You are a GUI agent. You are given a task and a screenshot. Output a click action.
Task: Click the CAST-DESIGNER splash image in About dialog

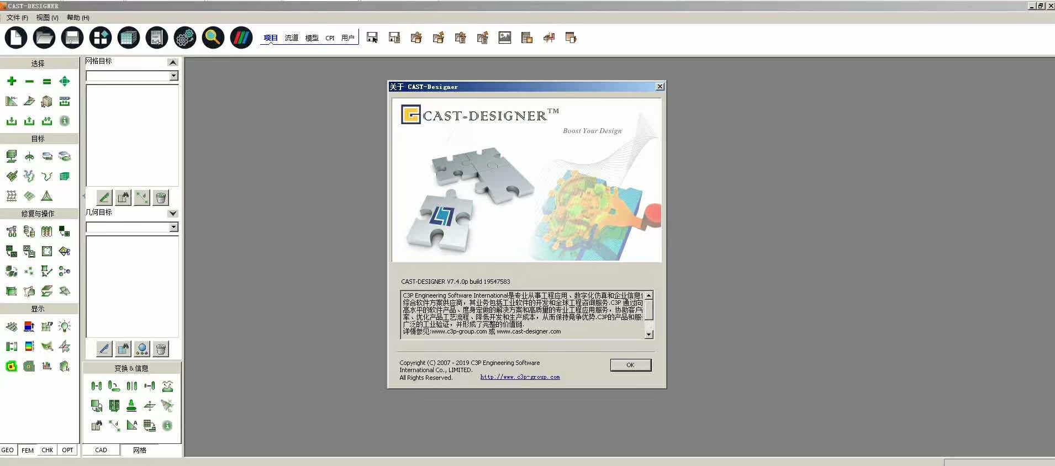coord(526,180)
